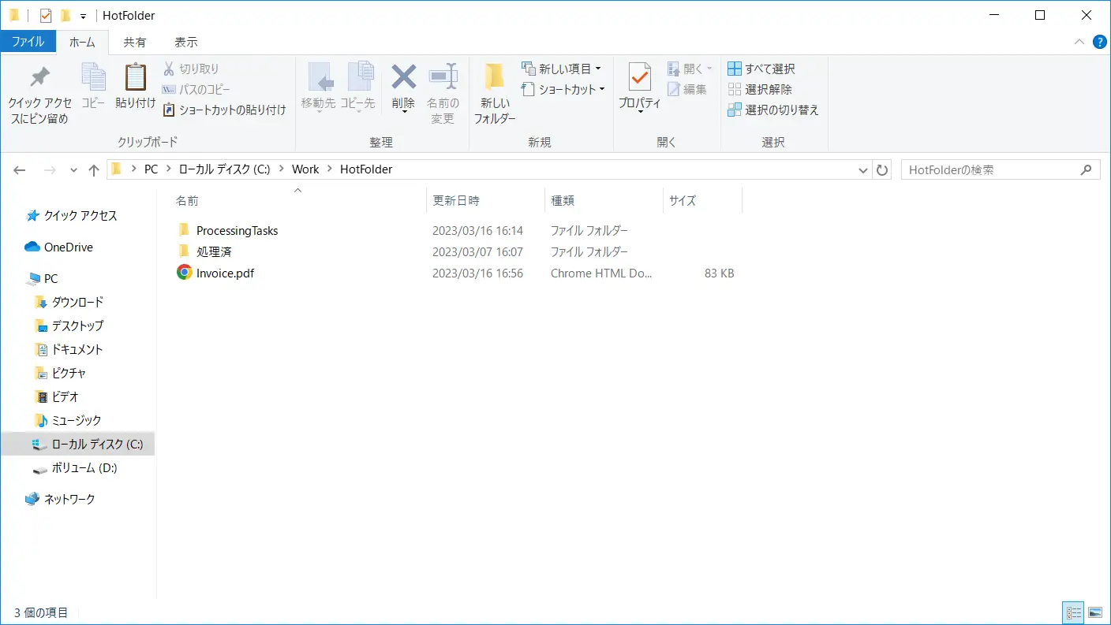Click the red X Delete icon
The width and height of the screenshot is (1111, 625).
pos(403,76)
